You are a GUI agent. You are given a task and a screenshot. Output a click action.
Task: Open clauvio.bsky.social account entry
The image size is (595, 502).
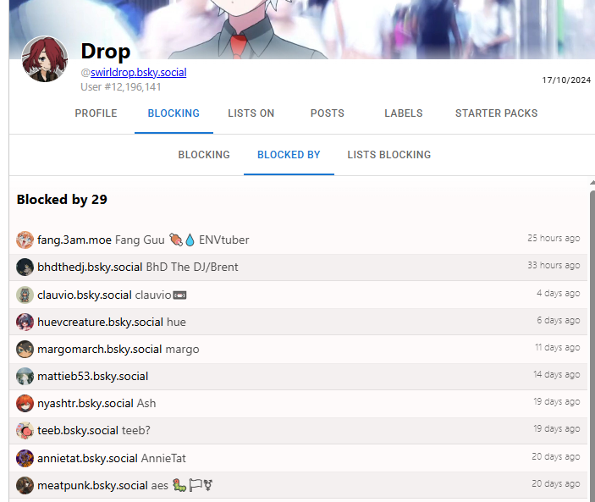tap(298, 295)
